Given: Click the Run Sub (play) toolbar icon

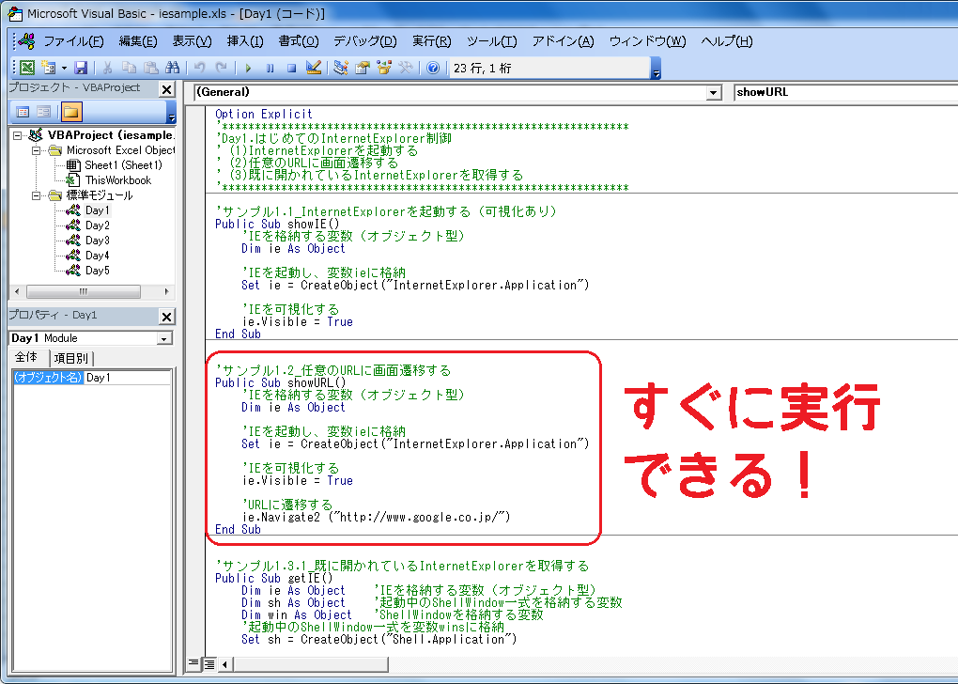Looking at the screenshot, I should pos(248,68).
